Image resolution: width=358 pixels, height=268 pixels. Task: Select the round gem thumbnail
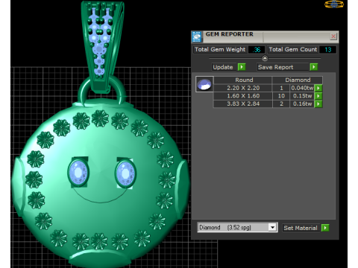[204, 84]
